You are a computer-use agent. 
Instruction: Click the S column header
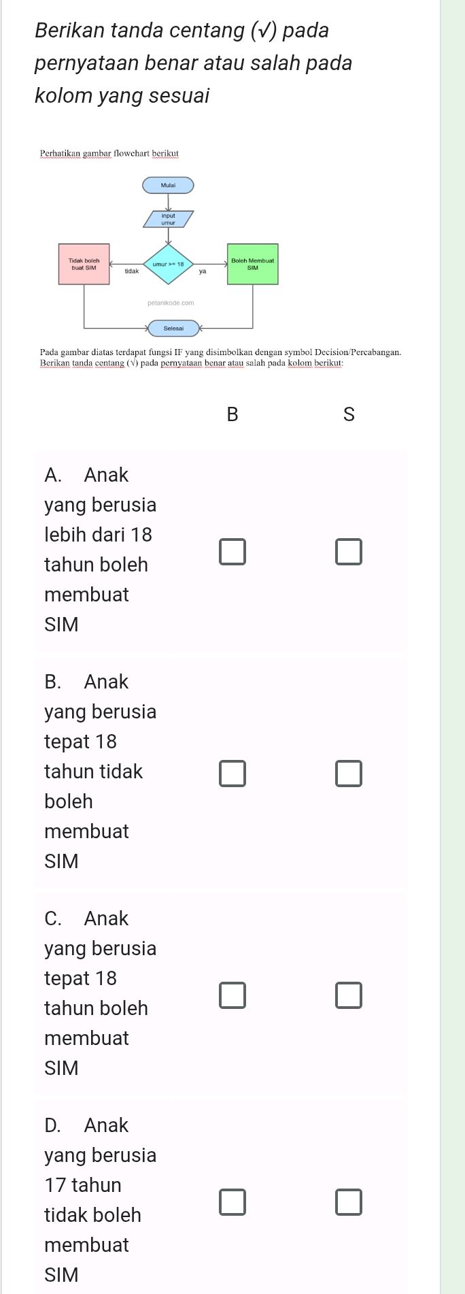[x=349, y=414]
